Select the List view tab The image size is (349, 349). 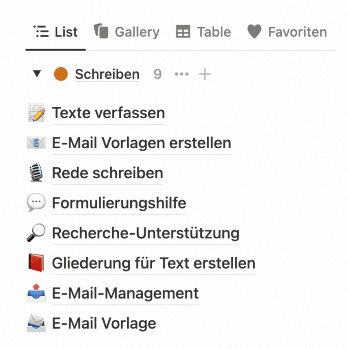click(x=56, y=32)
